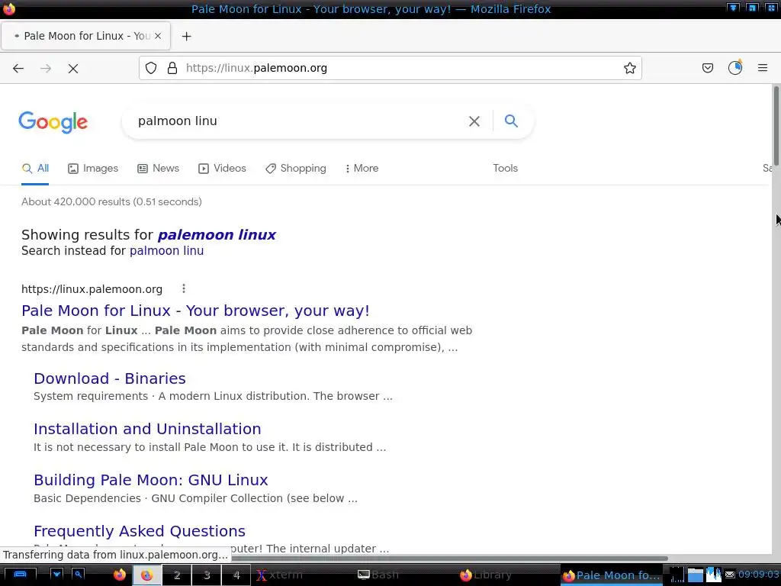This screenshot has height=586, width=781.
Task: Switch to the xterm window in taskbar
Action: 279,575
